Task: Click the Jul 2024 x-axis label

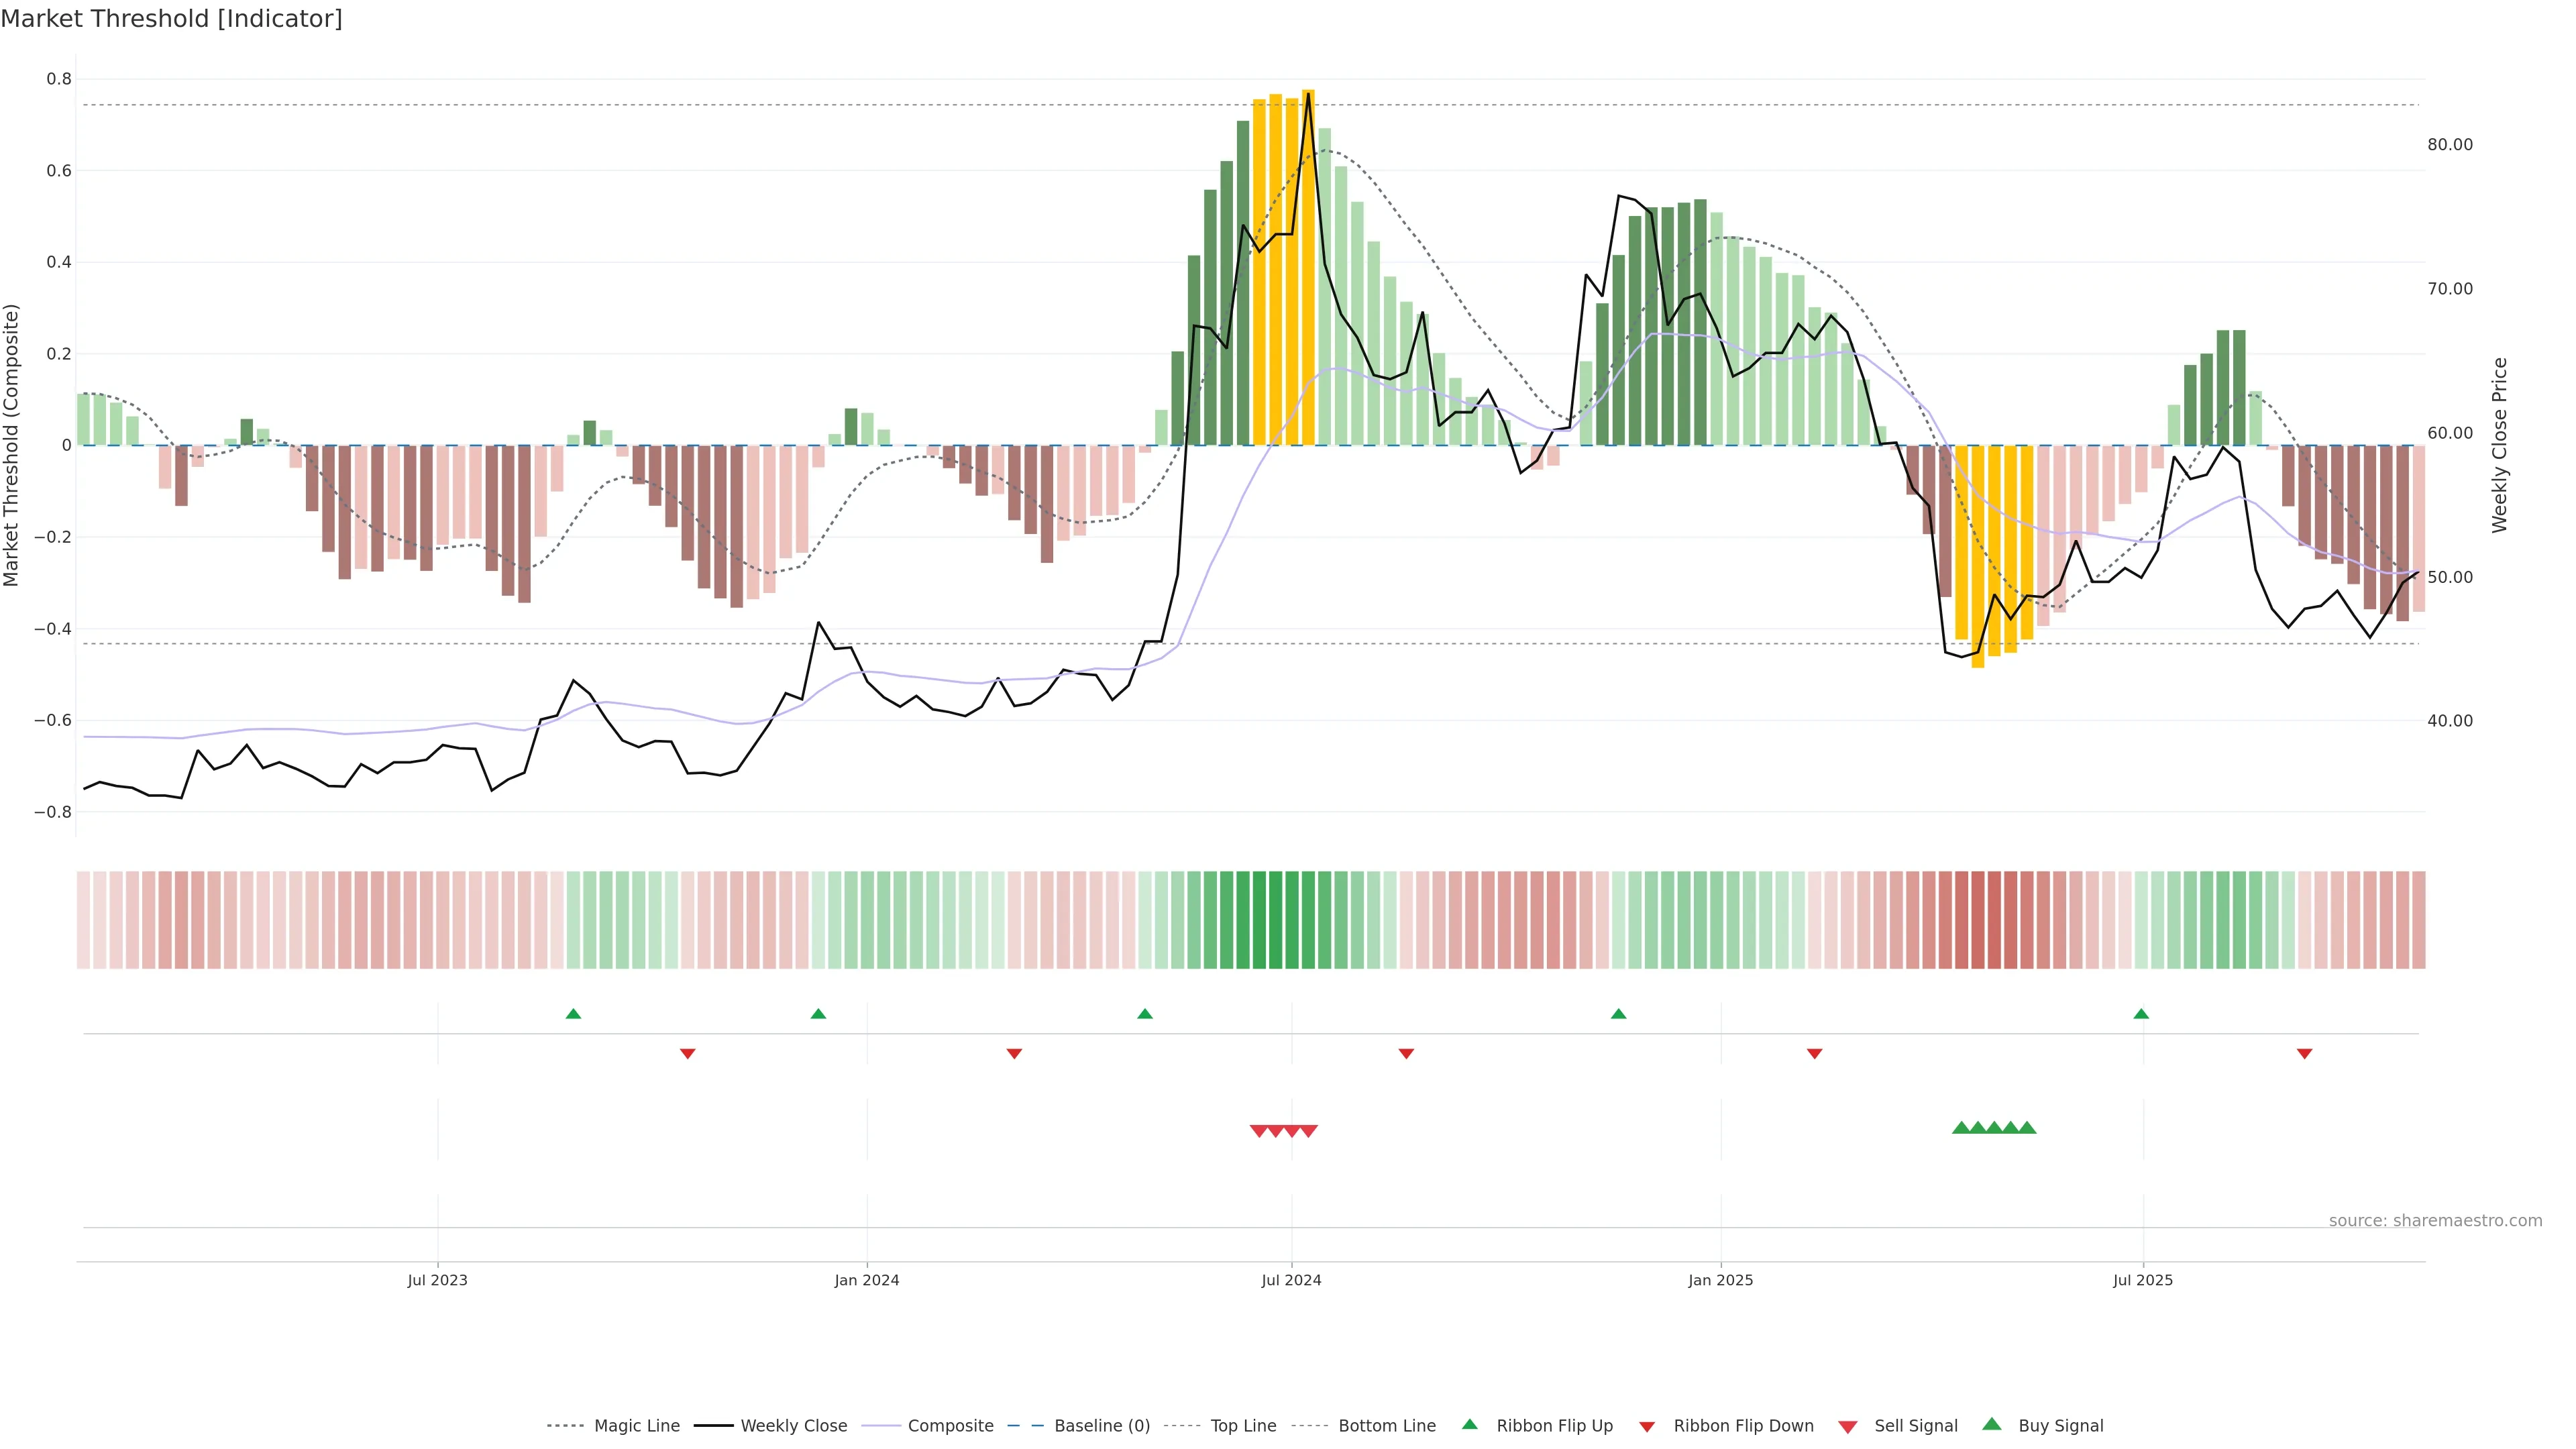Action: click(1291, 1280)
